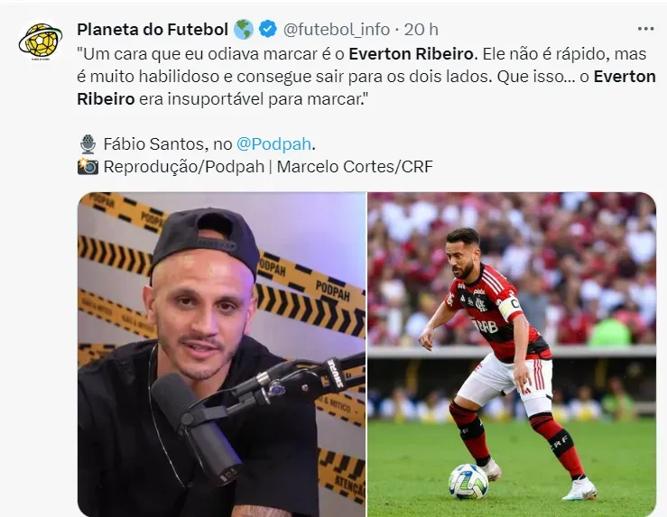The width and height of the screenshot is (667, 517).
Task: Click the globe emoji beside the account name
Action: click(x=244, y=30)
